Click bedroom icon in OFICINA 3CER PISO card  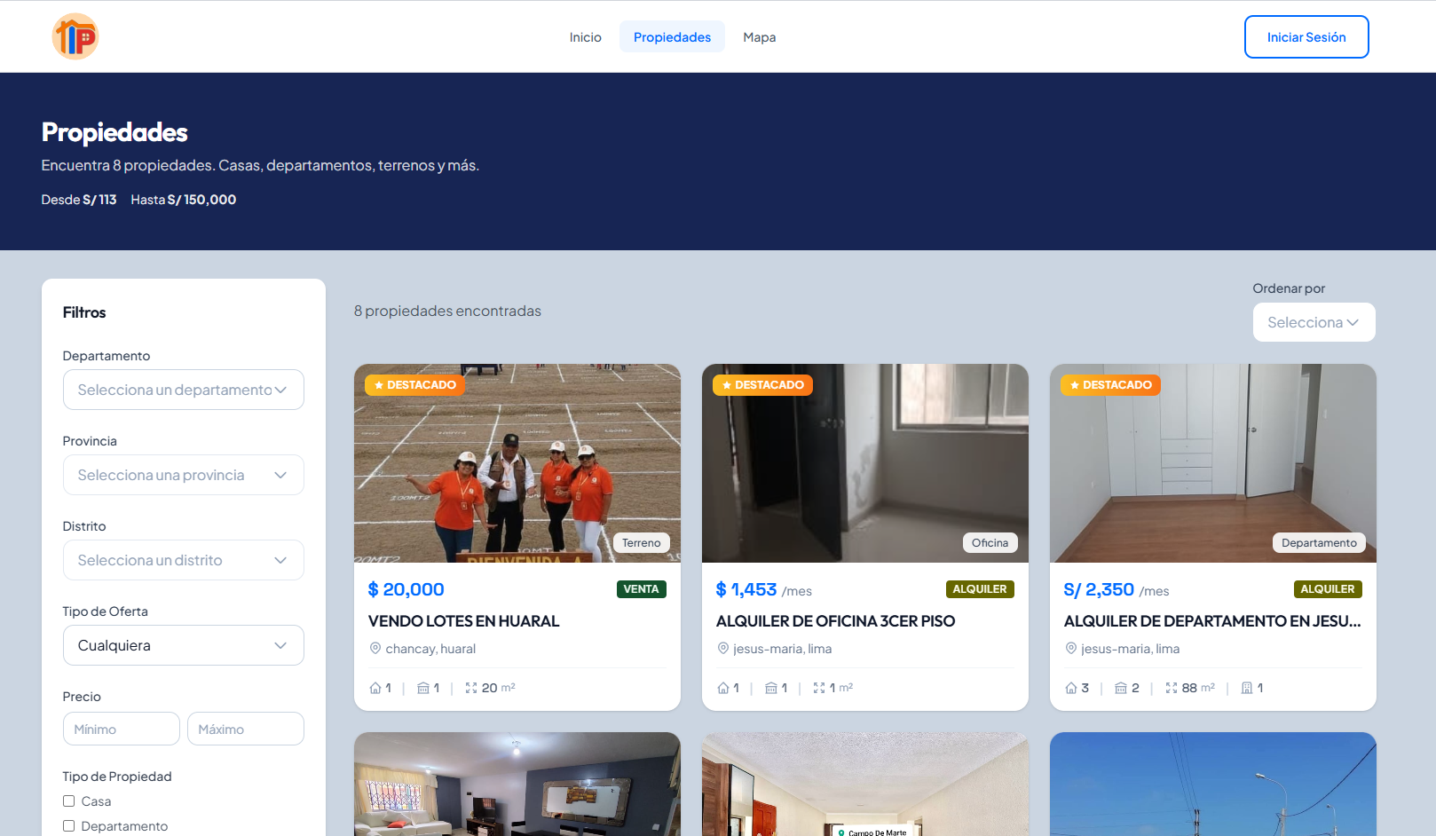(x=723, y=688)
